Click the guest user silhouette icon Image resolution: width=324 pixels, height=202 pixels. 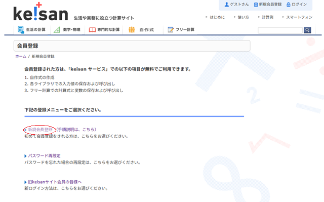(x=226, y=5)
